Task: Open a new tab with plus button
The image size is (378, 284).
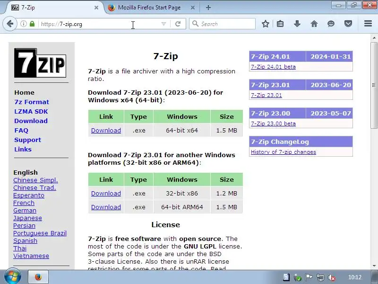Action: click(208, 8)
